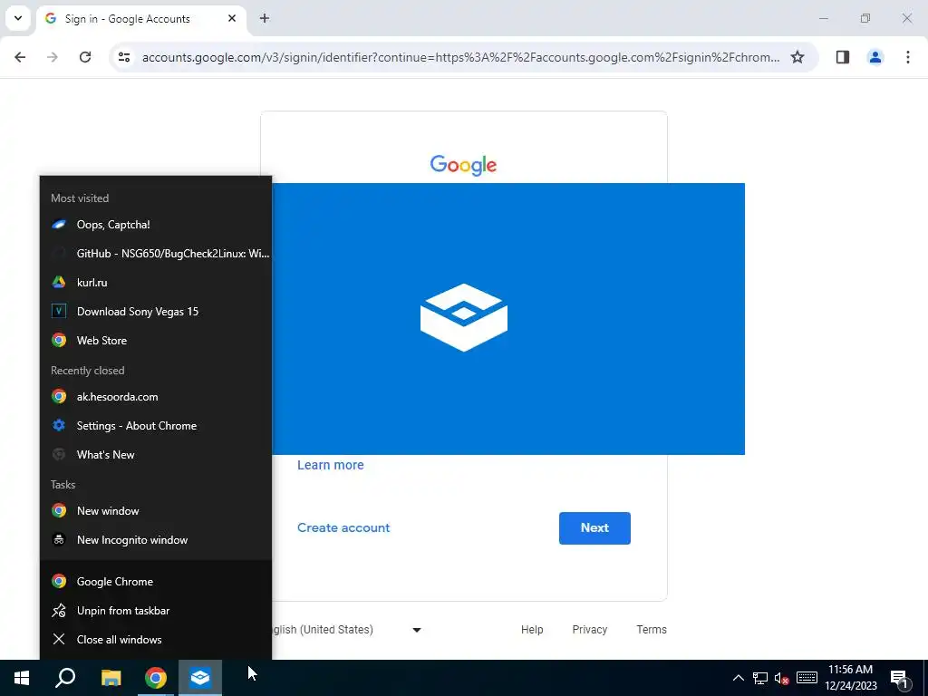The image size is (928, 696).
Task: Choose Close all windows
Action: [156, 639]
